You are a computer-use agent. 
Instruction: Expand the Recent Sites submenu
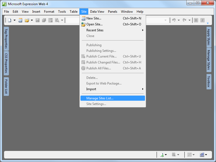[x=113, y=30]
